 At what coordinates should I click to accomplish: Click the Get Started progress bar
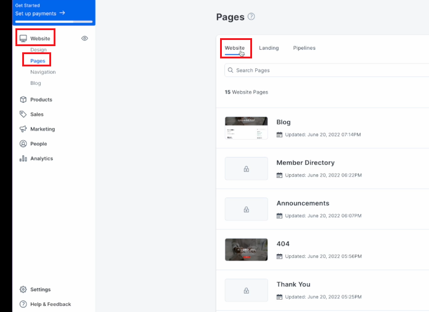[54, 22]
